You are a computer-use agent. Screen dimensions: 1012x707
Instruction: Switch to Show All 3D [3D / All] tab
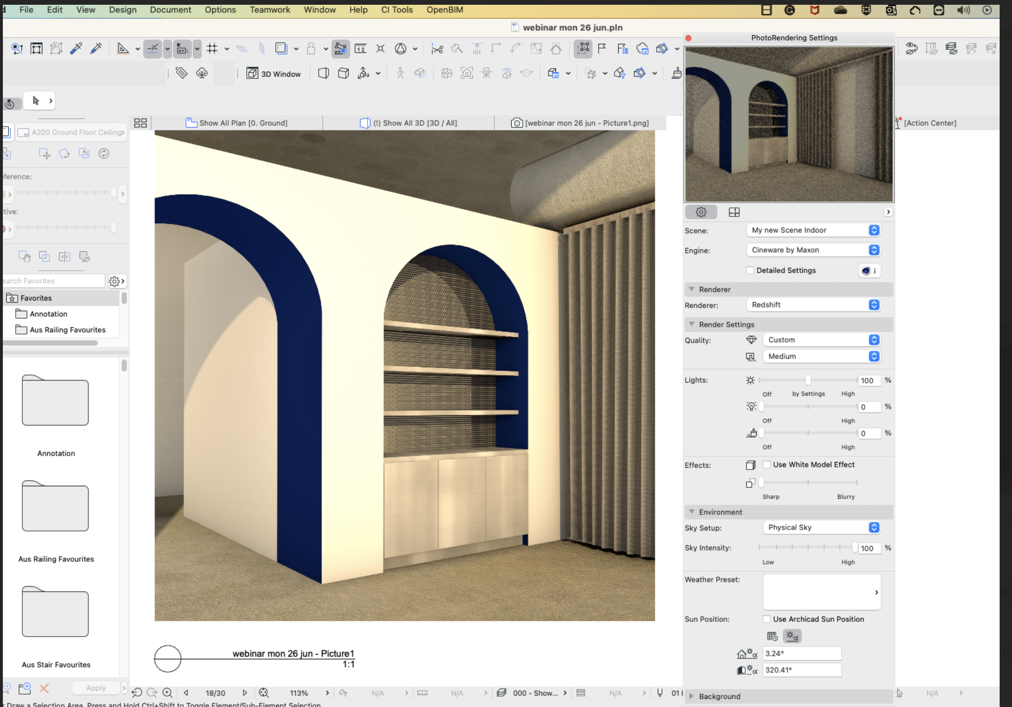[409, 123]
